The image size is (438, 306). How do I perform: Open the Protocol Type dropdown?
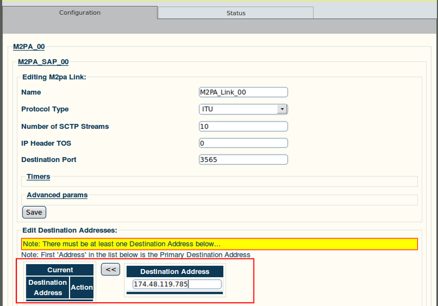pos(243,109)
